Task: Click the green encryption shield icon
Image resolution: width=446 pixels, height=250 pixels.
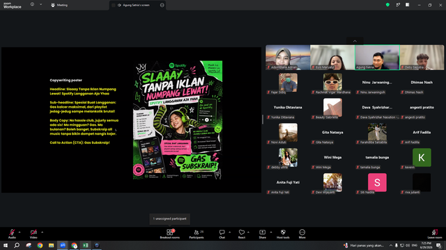Action: click(387, 5)
